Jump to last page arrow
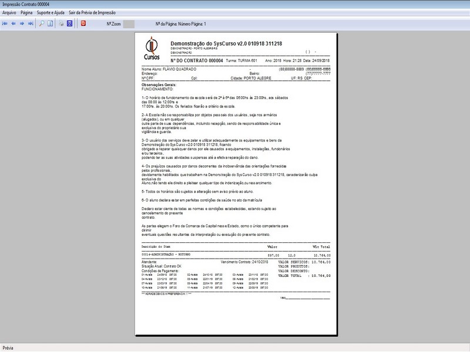Viewport: 470px width, 352px height. point(30,24)
